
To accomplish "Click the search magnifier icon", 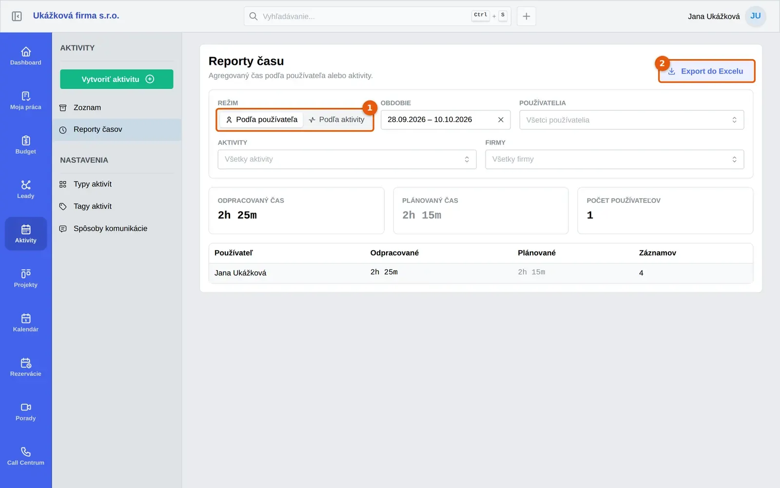I will coord(253,16).
